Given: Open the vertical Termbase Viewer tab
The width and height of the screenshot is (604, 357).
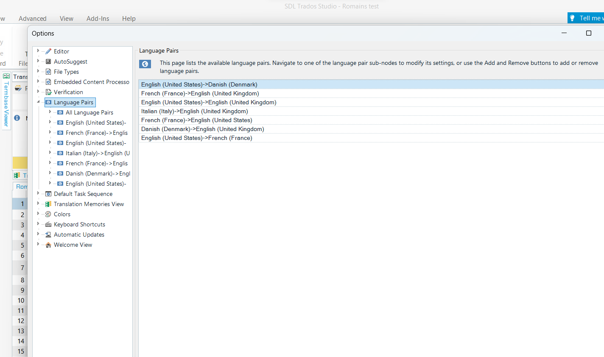Looking at the screenshot, I should coord(6,100).
